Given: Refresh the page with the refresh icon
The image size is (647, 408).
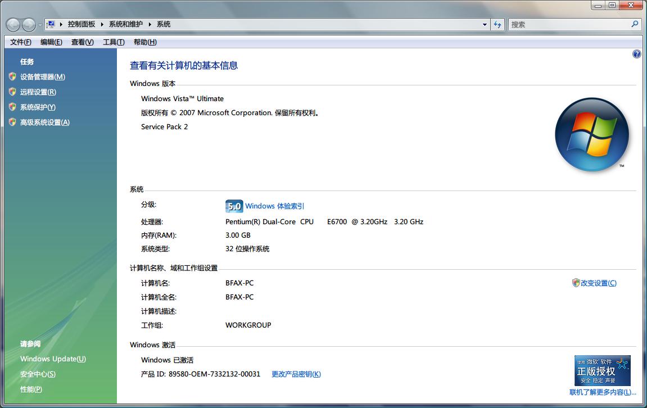Looking at the screenshot, I should 497,24.
